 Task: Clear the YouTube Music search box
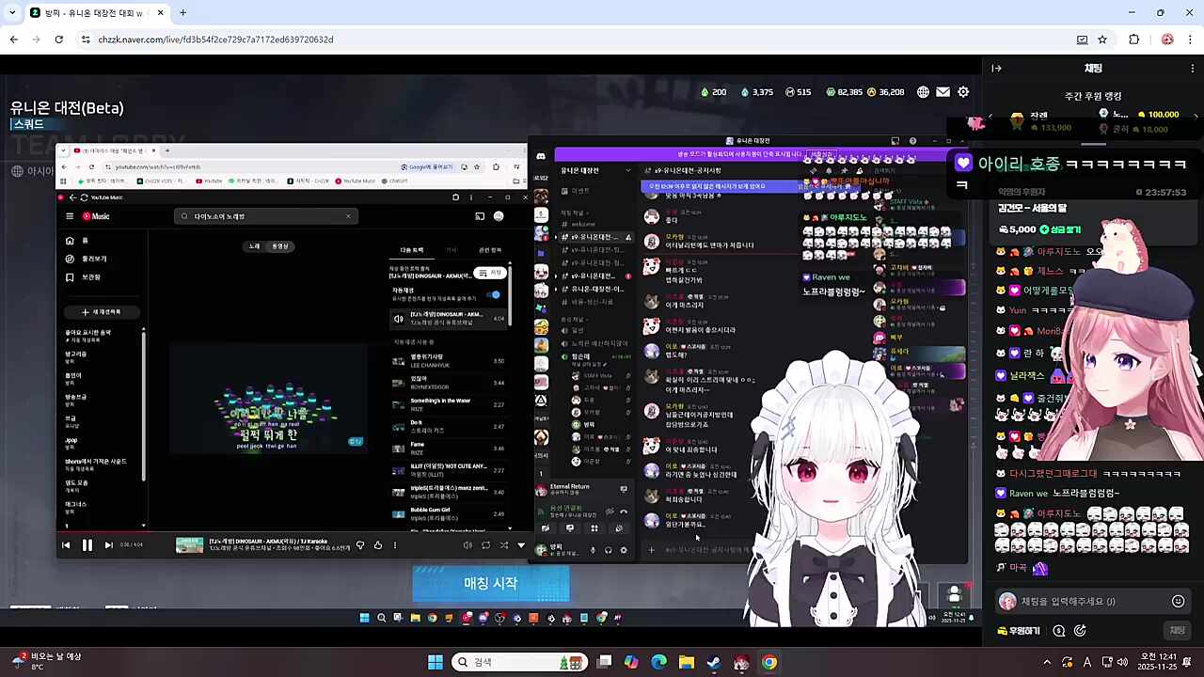tap(348, 216)
